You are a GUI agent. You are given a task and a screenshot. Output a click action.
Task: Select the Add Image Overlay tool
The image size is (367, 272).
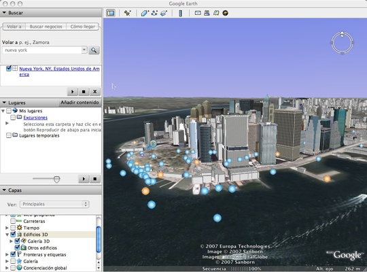[x=164, y=13]
